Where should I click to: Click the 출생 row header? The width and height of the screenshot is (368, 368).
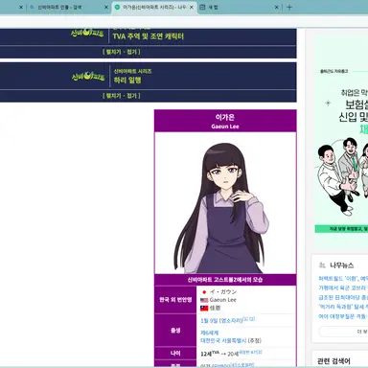coord(175,331)
